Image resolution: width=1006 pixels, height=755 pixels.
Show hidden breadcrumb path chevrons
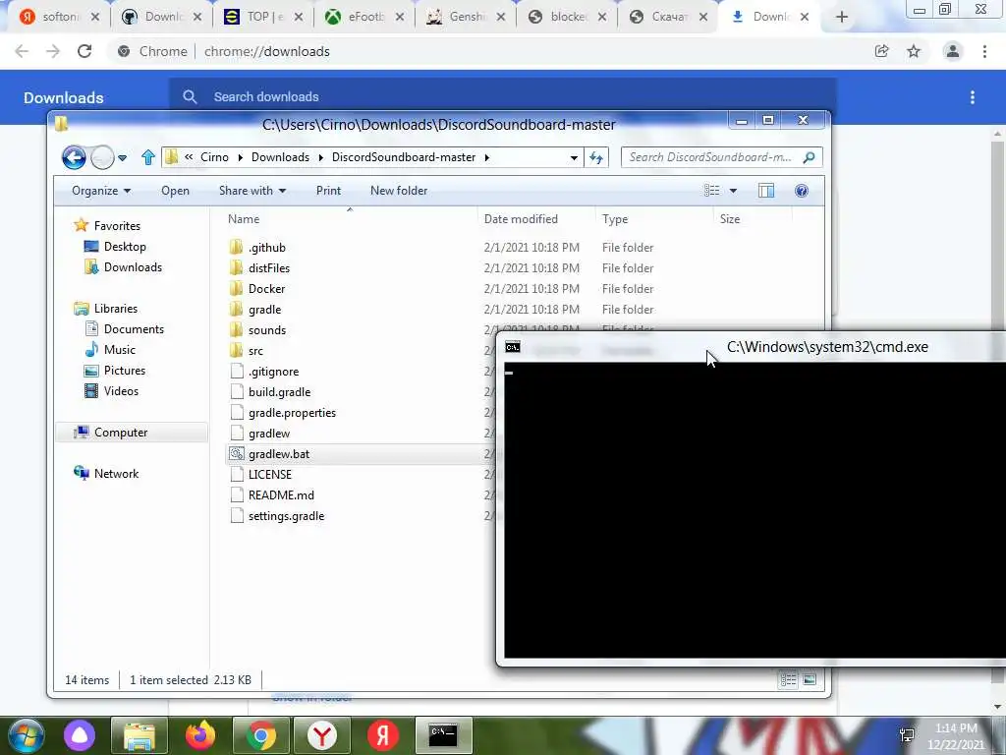(189, 156)
